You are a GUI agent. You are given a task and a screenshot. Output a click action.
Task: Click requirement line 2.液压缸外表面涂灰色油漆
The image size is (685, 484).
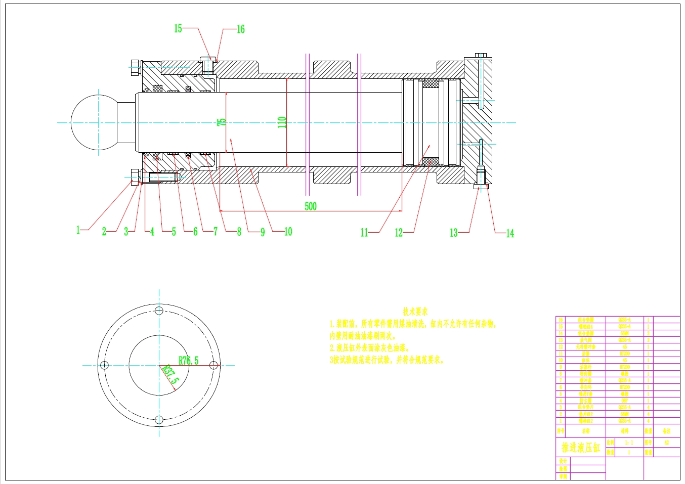point(370,348)
